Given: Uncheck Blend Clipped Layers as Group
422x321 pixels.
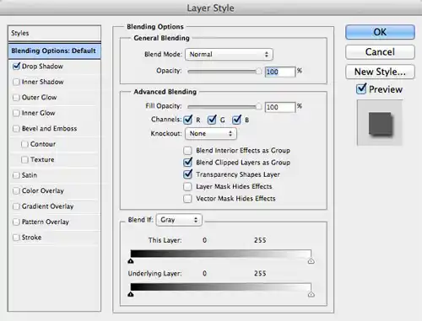Looking at the screenshot, I should tap(187, 163).
